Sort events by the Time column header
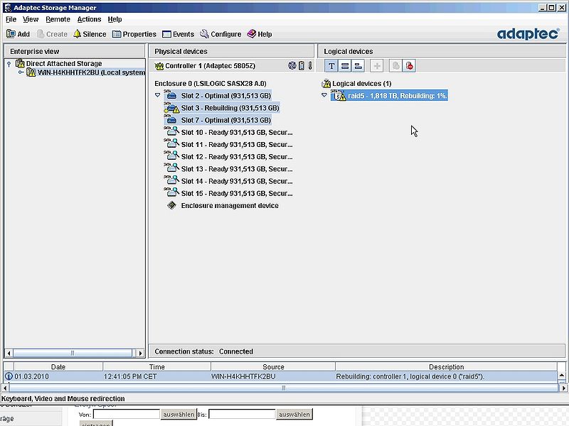This screenshot has width=569, height=426. coord(156,367)
